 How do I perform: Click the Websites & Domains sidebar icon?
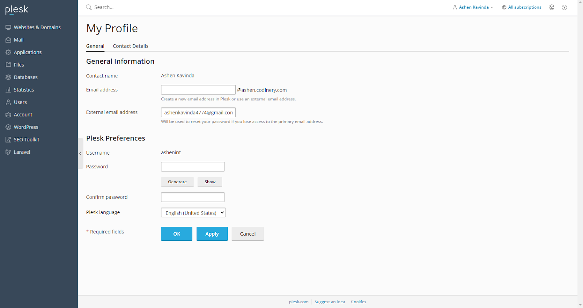(x=8, y=27)
